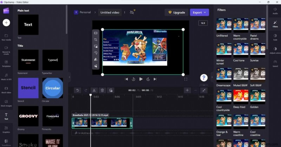
Task: Choose the Statement title style
Action: pos(28,60)
